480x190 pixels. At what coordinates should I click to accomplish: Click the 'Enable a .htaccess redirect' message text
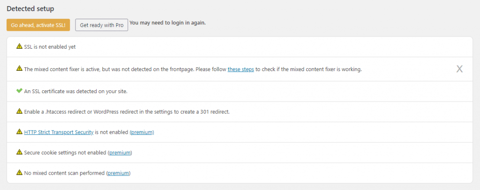click(127, 111)
